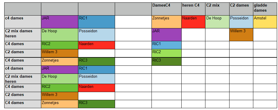The width and height of the screenshot is (278, 110).
Task: Click the orange Zonnetjes cell under DamesC4
Action: pos(167,22)
